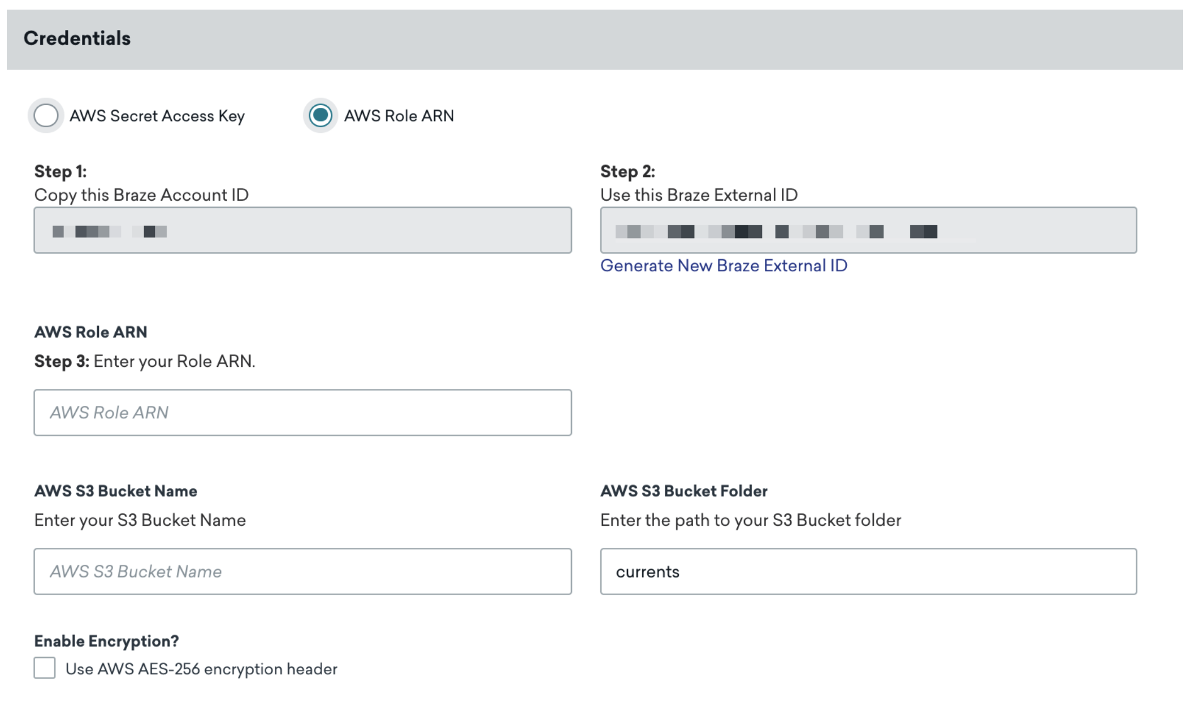Click the Step 3 Enter your Role ARN text
The width and height of the screenshot is (1195, 710).
[145, 361]
